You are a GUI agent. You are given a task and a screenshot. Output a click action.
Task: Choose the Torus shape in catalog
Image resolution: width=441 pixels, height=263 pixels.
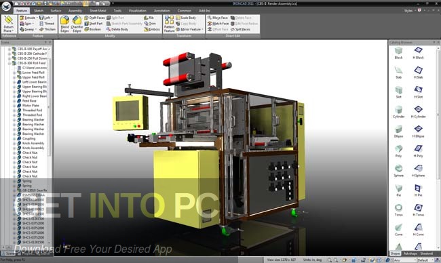pos(398,210)
